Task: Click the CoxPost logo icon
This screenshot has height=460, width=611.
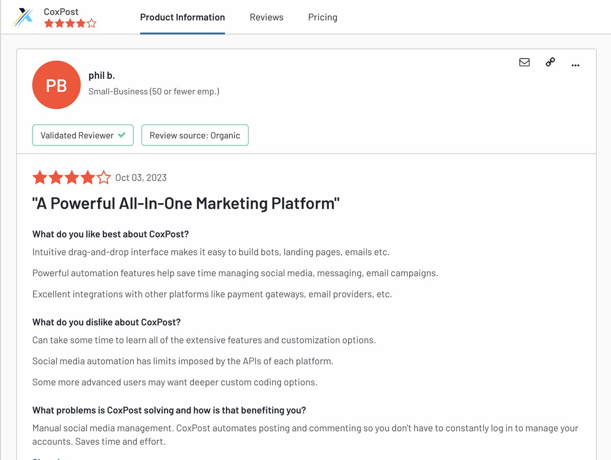Action: [23, 17]
